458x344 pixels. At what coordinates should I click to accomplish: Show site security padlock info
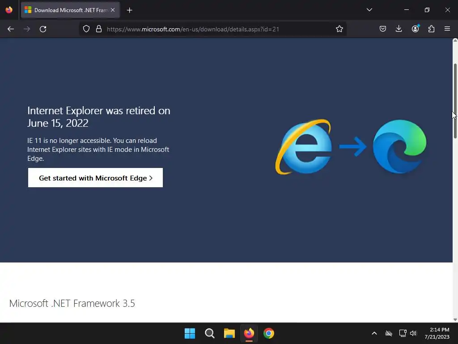click(x=99, y=29)
